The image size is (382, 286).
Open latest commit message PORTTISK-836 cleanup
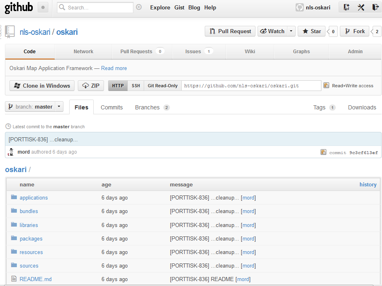tap(43, 139)
